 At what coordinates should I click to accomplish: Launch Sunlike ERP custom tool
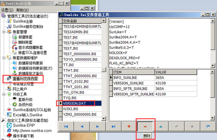click(24, 125)
